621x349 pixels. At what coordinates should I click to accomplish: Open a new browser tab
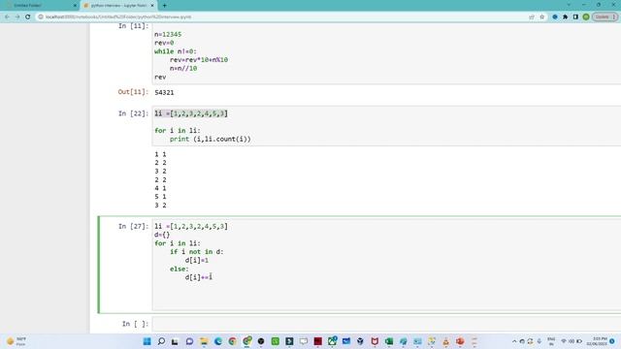164,6
